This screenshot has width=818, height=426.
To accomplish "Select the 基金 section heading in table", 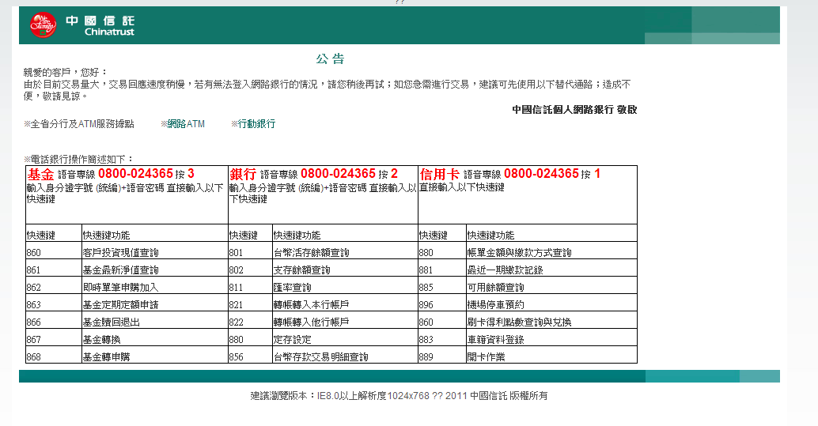I will 41,174.
